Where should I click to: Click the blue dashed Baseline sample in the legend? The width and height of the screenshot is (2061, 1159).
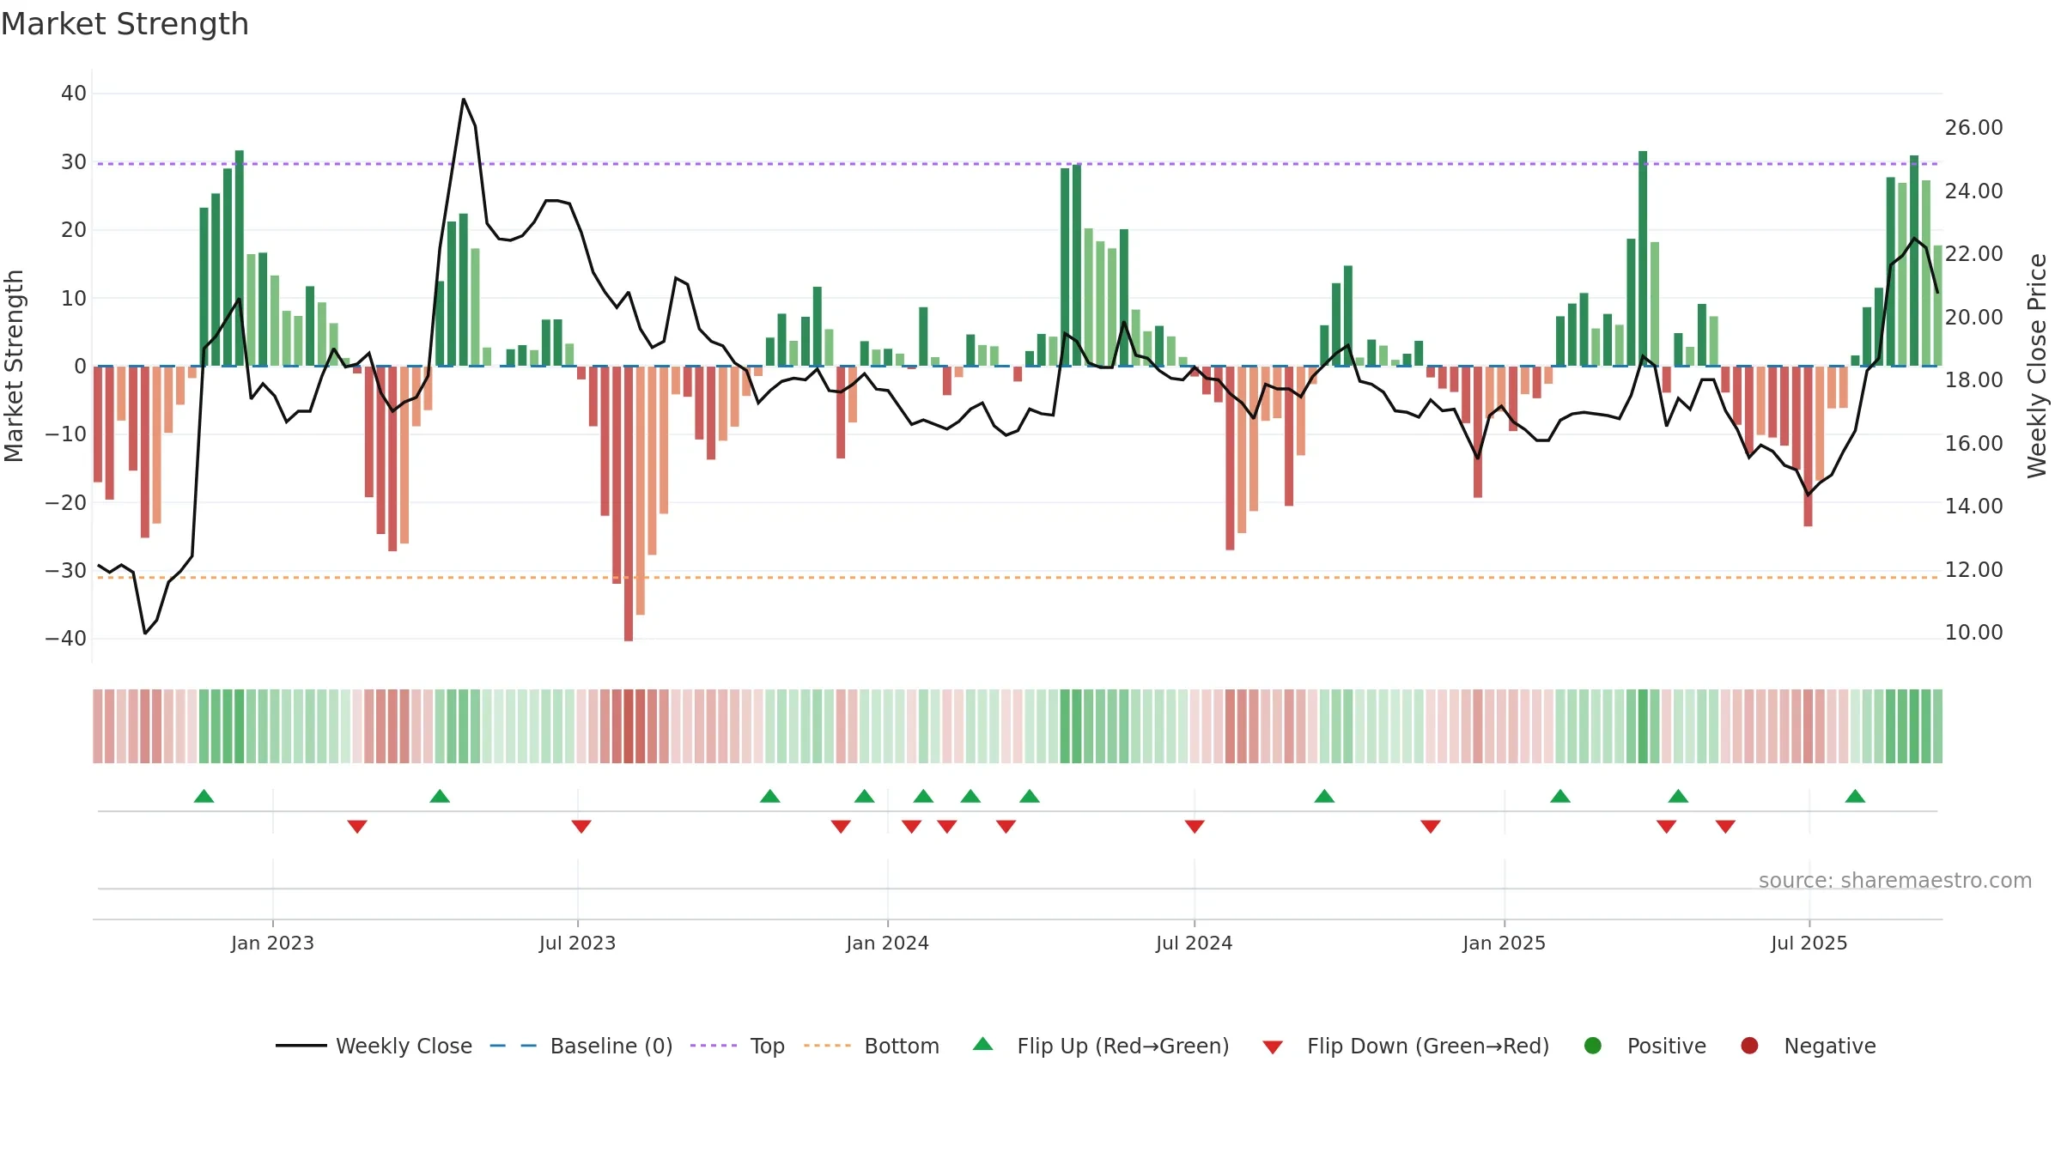point(514,1046)
